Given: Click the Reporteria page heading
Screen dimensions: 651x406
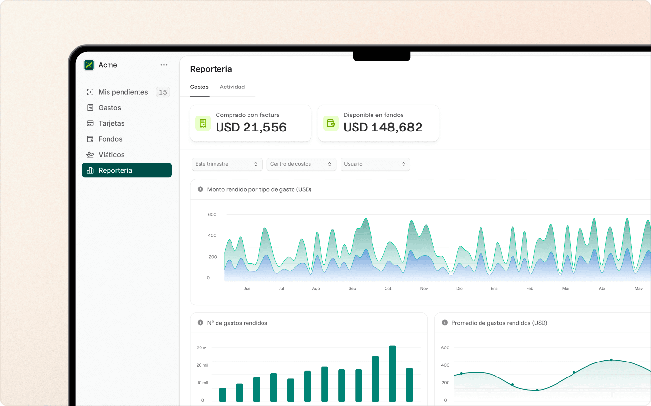Looking at the screenshot, I should pos(211,69).
